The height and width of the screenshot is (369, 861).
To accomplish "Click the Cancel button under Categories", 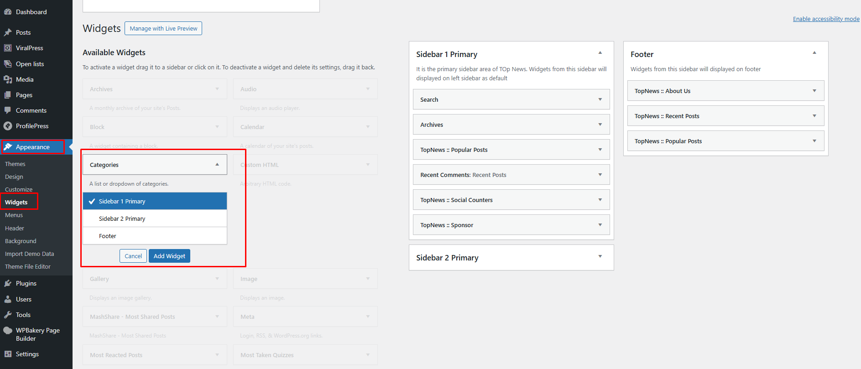I will point(133,256).
